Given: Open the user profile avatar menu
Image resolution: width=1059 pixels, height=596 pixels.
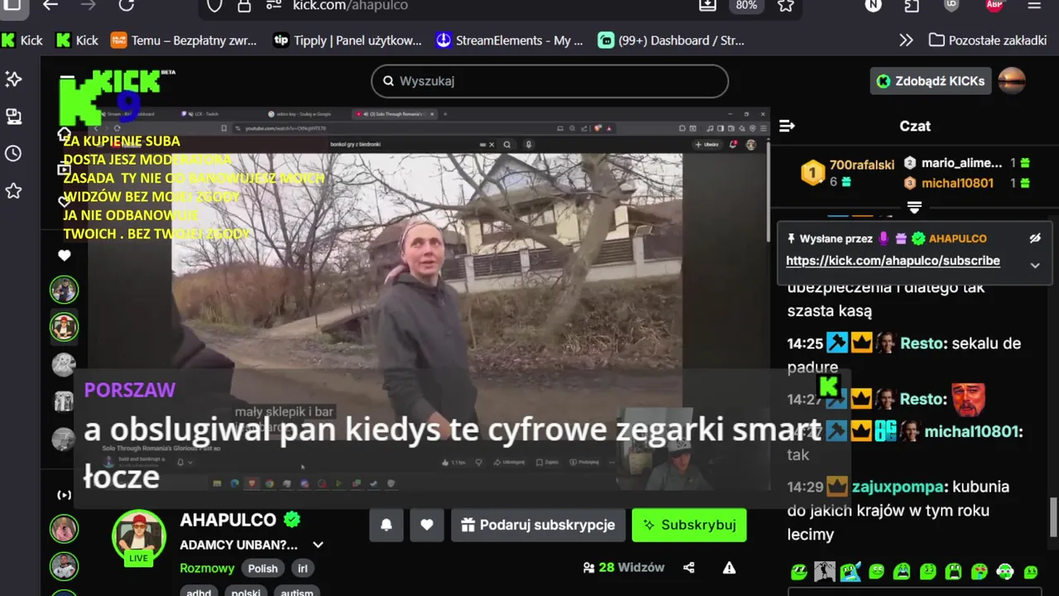Looking at the screenshot, I should [x=1012, y=80].
